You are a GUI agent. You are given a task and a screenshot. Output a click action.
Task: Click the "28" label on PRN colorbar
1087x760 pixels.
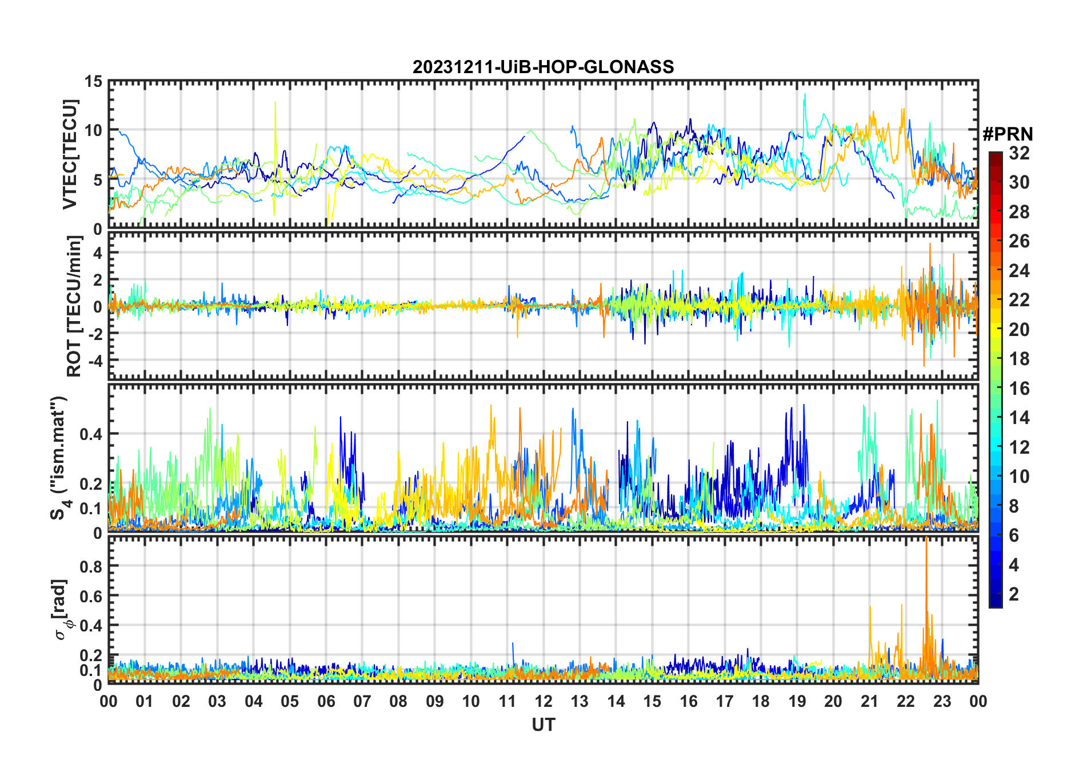(x=1019, y=212)
